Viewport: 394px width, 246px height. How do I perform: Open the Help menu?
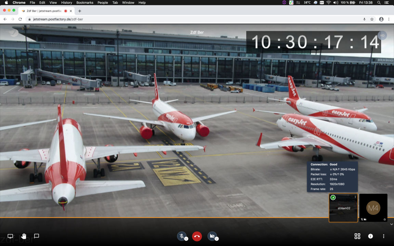coord(142,2)
